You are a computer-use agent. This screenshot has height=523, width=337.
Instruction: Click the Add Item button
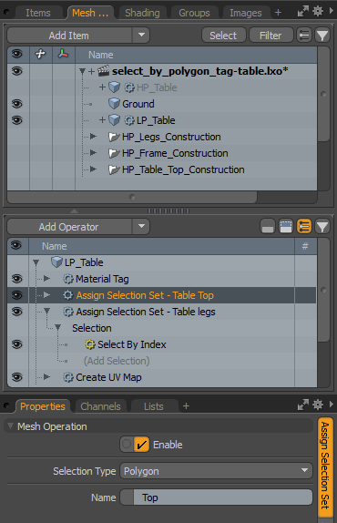[69, 36]
